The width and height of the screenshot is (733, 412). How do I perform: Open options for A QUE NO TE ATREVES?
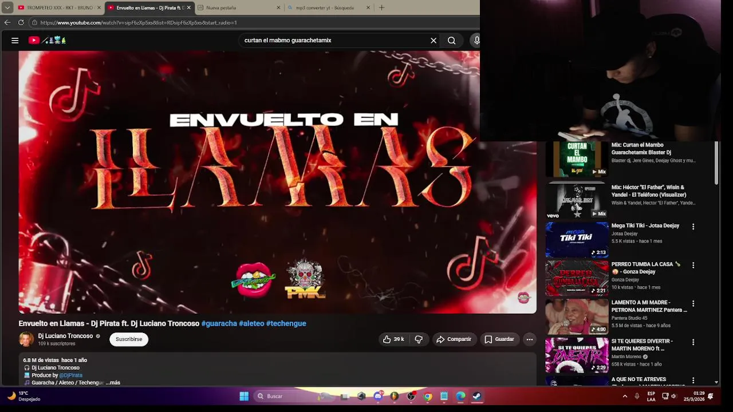point(693,381)
